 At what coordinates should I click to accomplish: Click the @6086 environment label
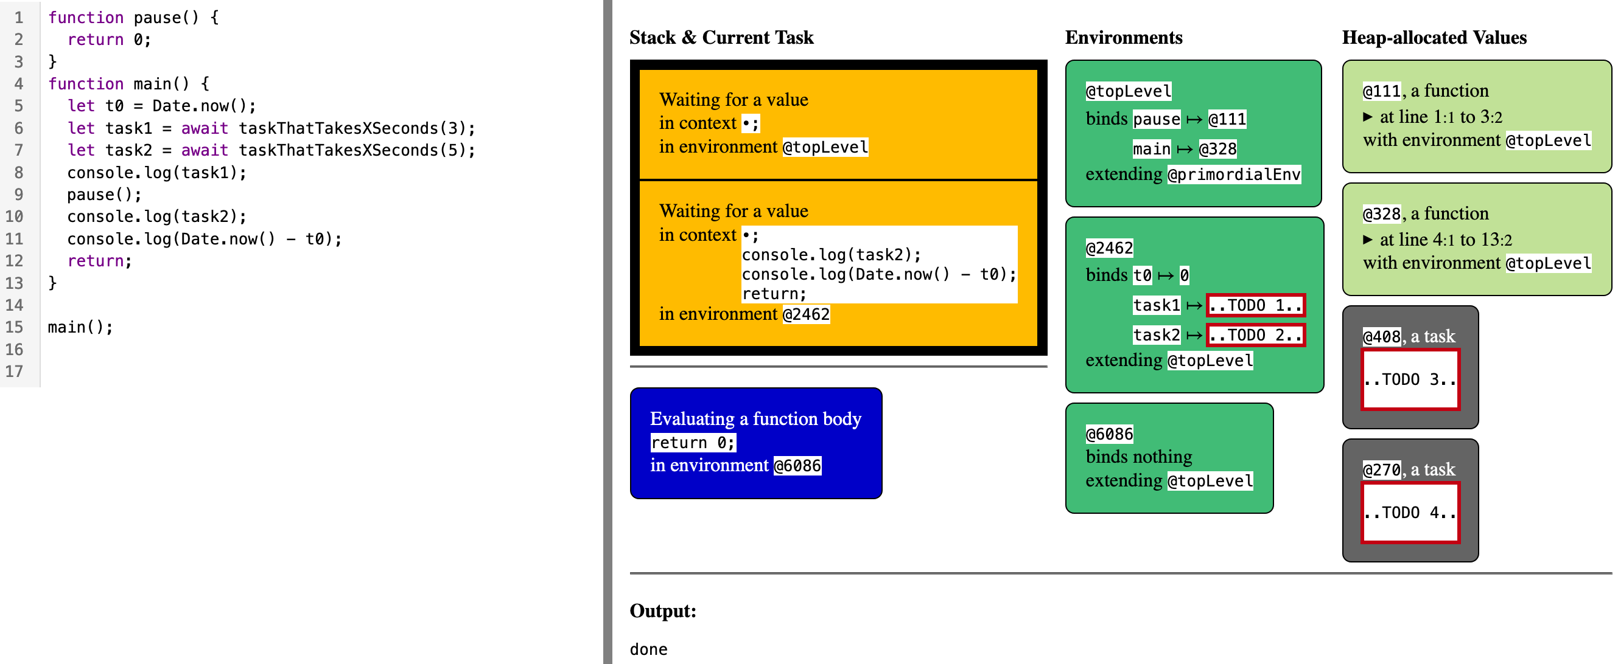1108,434
